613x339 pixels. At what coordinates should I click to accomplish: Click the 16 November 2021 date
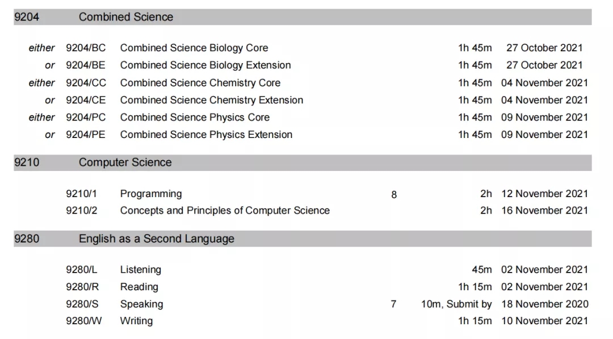pyautogui.click(x=544, y=211)
